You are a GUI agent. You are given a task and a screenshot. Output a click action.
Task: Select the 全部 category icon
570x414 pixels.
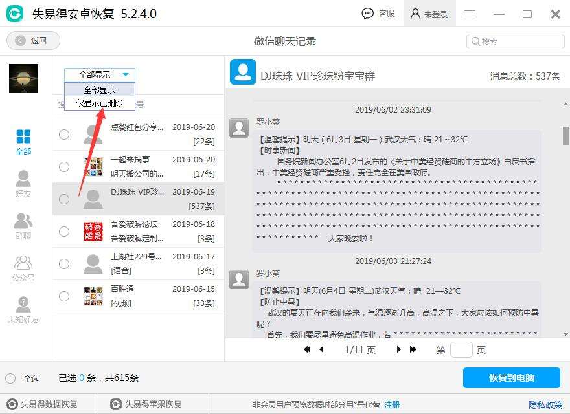[x=23, y=142]
